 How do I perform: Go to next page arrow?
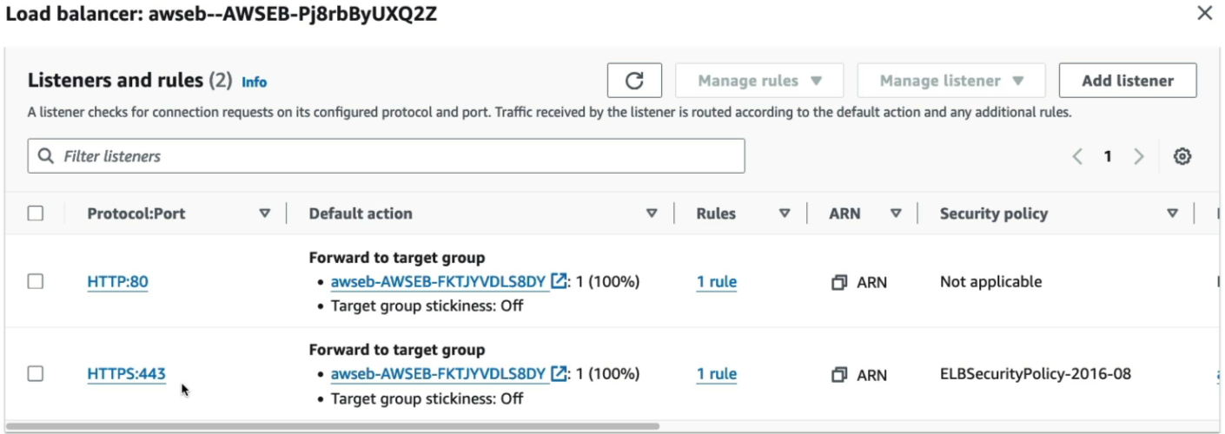click(1138, 156)
